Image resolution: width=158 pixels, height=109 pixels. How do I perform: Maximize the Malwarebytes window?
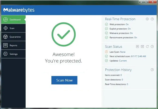(x=146, y=2)
